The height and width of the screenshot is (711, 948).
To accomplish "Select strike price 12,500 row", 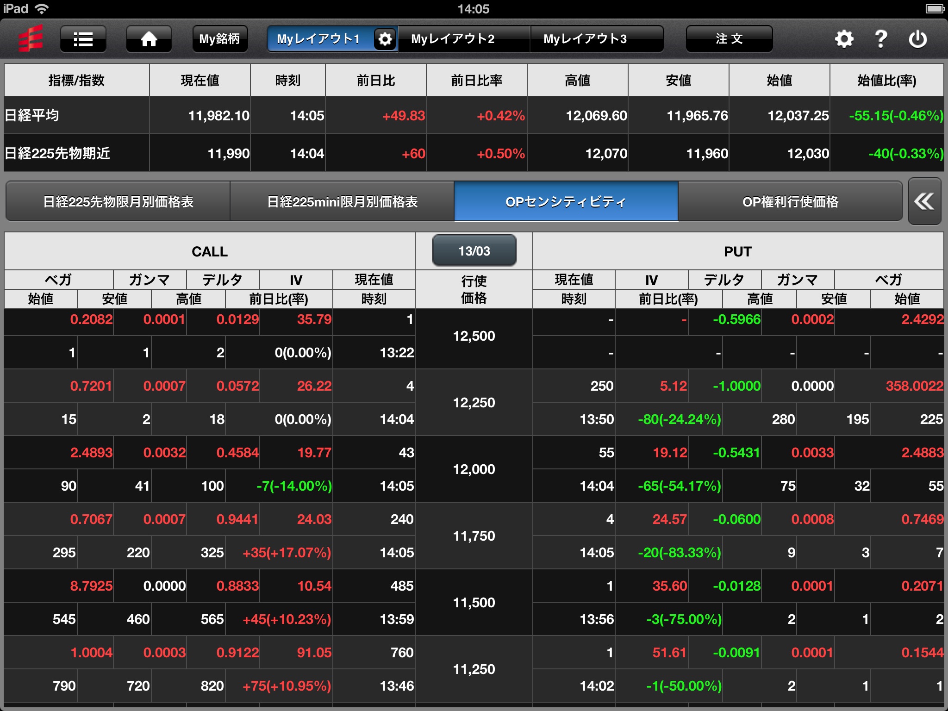I will [x=474, y=336].
